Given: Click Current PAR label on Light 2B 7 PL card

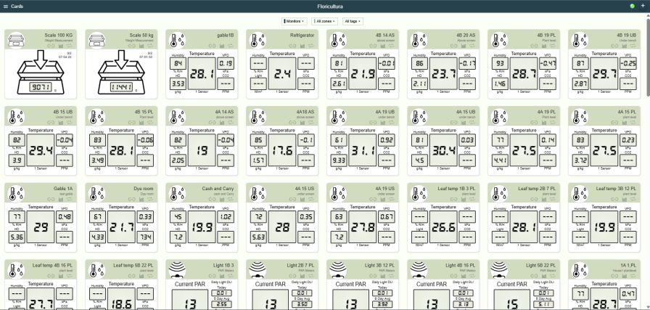Looking at the screenshot, I should (x=271, y=285).
